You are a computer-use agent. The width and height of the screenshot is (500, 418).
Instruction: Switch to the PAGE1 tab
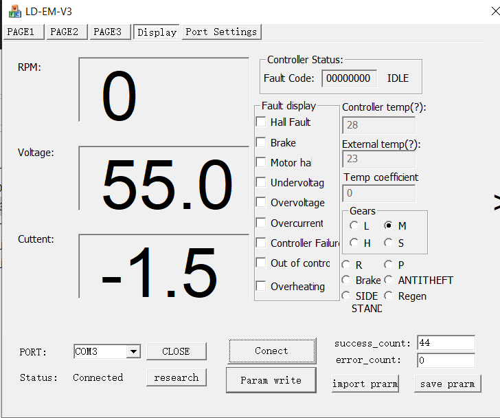[x=24, y=32]
